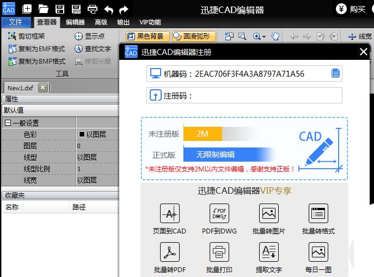Viewport: 374px width, 277px height.
Task: Open the 查找文字 tool
Action: pos(93,48)
